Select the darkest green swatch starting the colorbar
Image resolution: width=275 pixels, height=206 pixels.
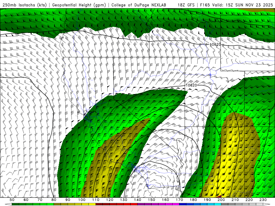15,204
